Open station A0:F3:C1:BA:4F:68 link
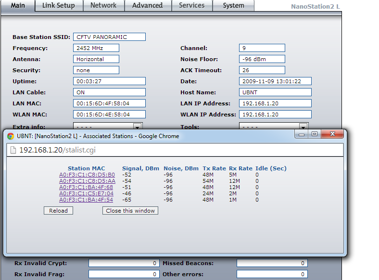The width and height of the screenshot is (379, 280). point(86,188)
